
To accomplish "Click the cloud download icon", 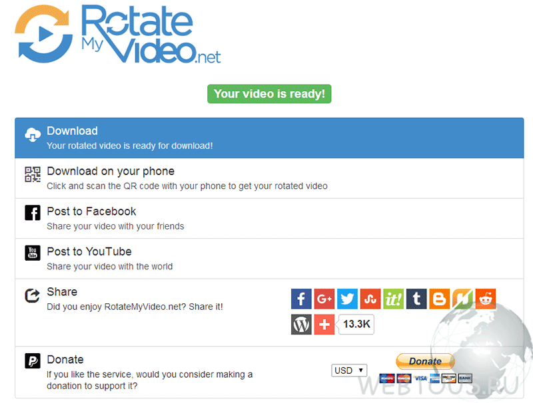I will pos(33,135).
